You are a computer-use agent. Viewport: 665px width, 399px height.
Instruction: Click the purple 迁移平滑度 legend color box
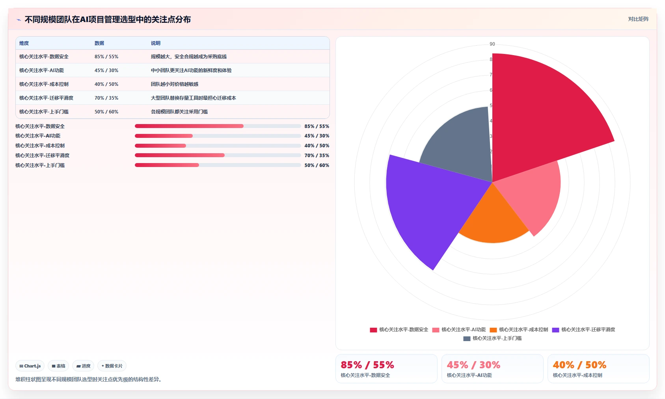pos(555,330)
